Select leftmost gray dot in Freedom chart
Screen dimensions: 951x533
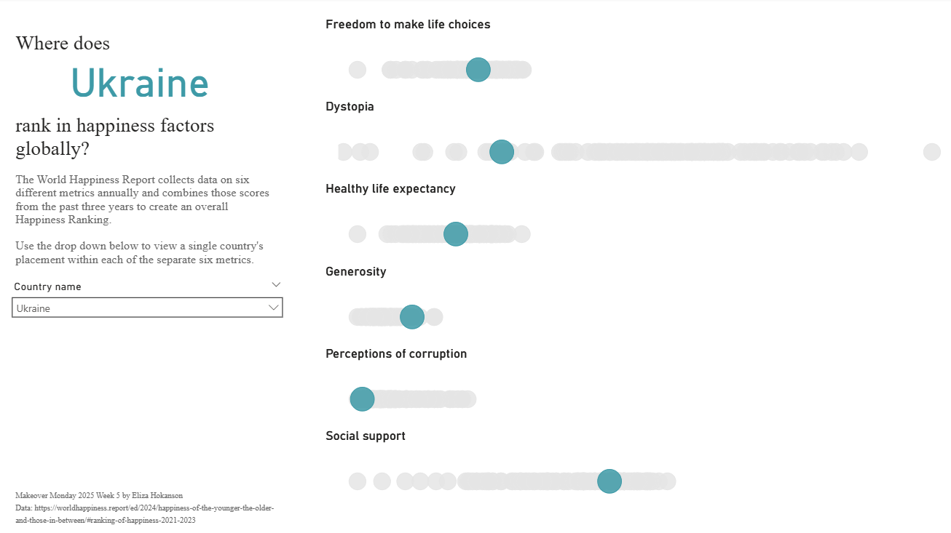click(358, 70)
